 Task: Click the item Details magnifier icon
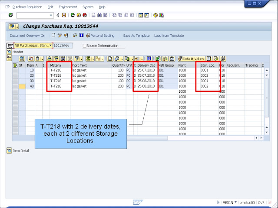22,58
